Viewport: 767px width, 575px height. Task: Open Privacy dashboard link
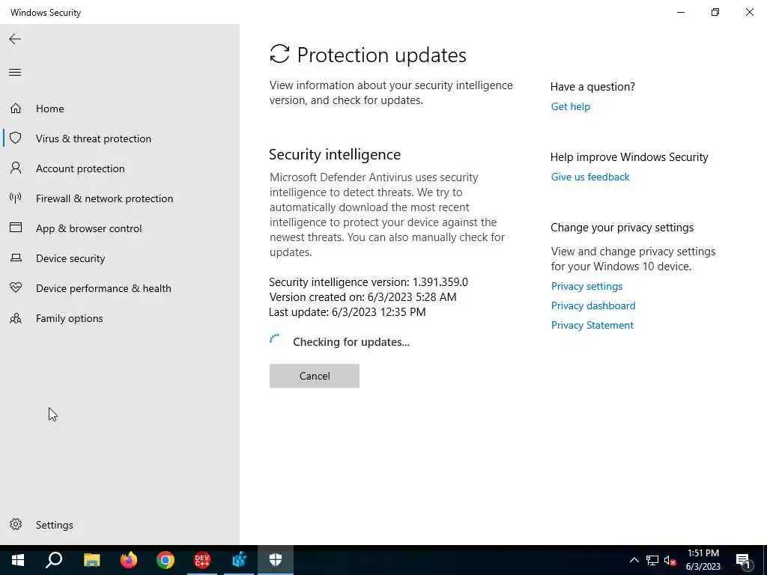coord(593,305)
